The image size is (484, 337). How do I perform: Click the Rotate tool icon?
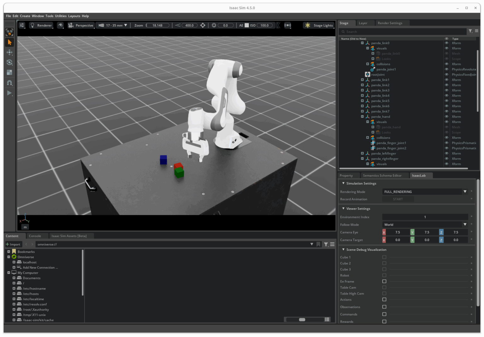pos(9,62)
